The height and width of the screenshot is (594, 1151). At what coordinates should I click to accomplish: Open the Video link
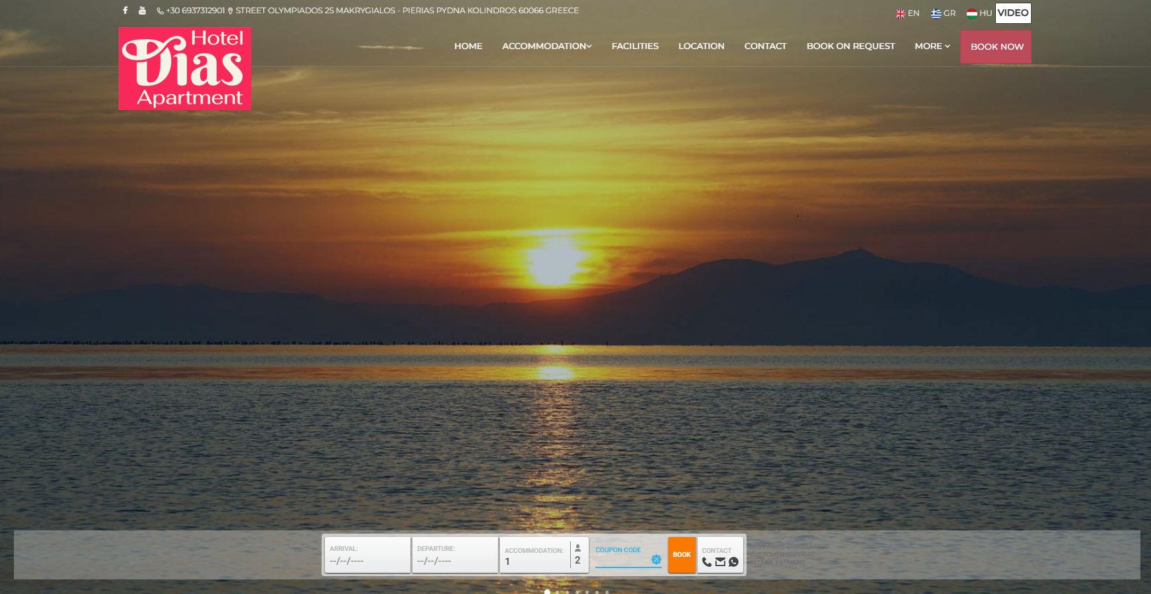[1012, 13]
